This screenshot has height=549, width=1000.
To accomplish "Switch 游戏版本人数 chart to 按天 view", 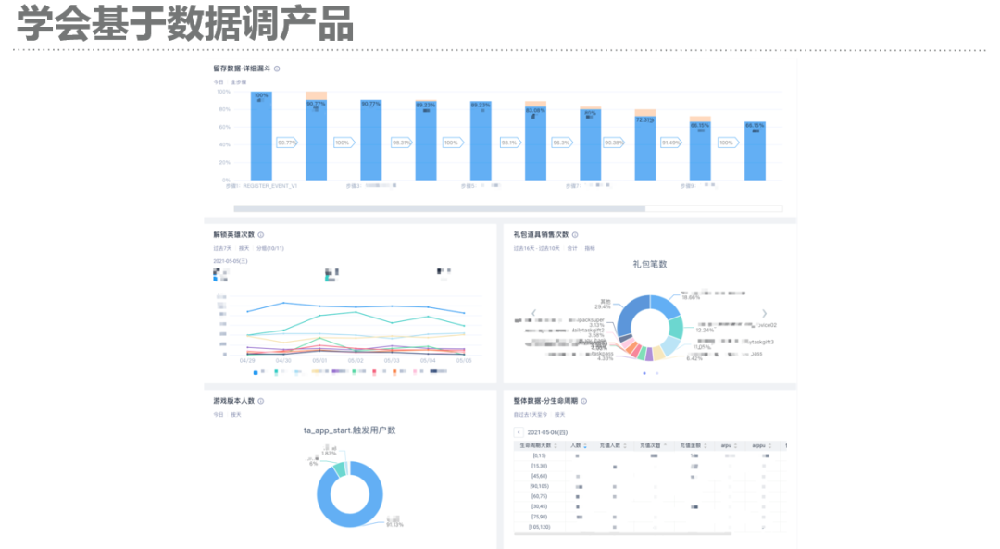I will click(236, 414).
